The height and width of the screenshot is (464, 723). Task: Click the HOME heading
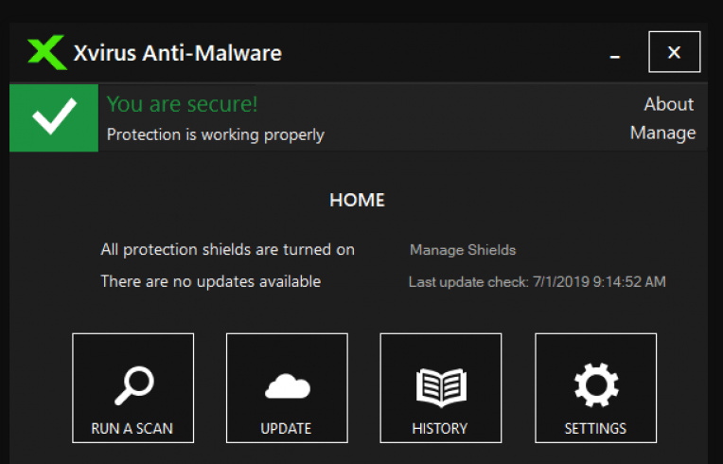click(357, 201)
